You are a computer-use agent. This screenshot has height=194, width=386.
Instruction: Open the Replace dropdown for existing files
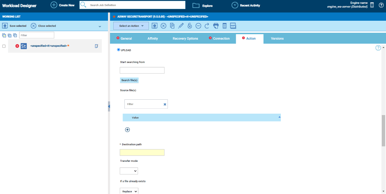pyautogui.click(x=129, y=191)
